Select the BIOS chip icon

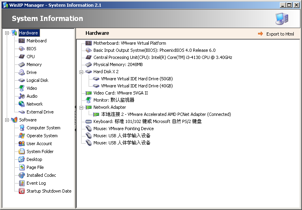tap(22, 49)
